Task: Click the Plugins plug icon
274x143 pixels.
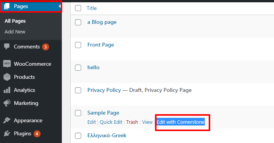Action: 7,133
